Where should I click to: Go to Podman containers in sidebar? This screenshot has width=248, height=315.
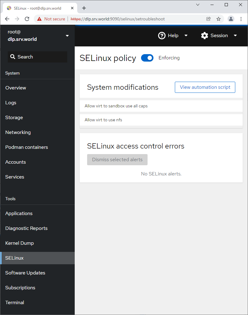click(x=27, y=147)
